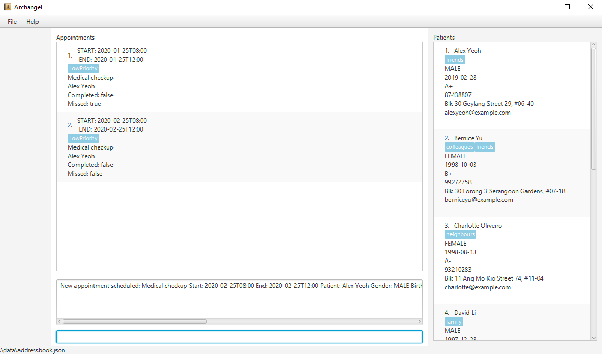
Task: Click the family tag under David Li
Action: [454, 322]
